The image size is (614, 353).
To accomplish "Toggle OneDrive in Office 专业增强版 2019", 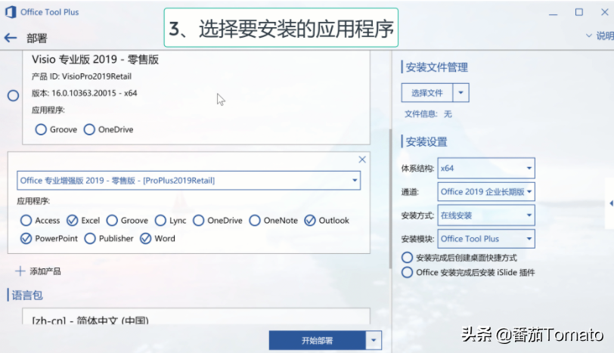I will pos(199,220).
